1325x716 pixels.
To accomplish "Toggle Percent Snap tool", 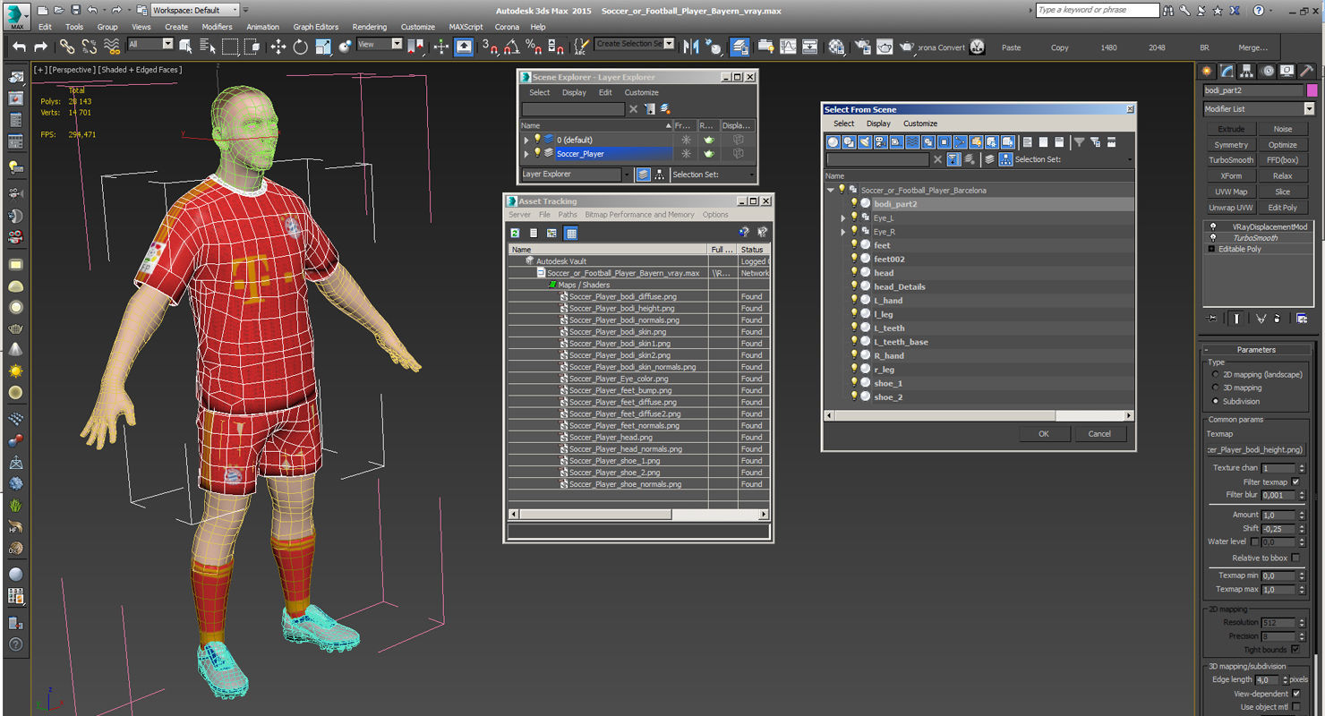I will point(533,47).
